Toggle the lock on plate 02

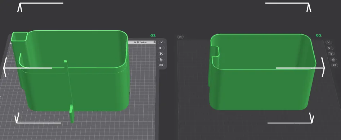tap(333, 59)
